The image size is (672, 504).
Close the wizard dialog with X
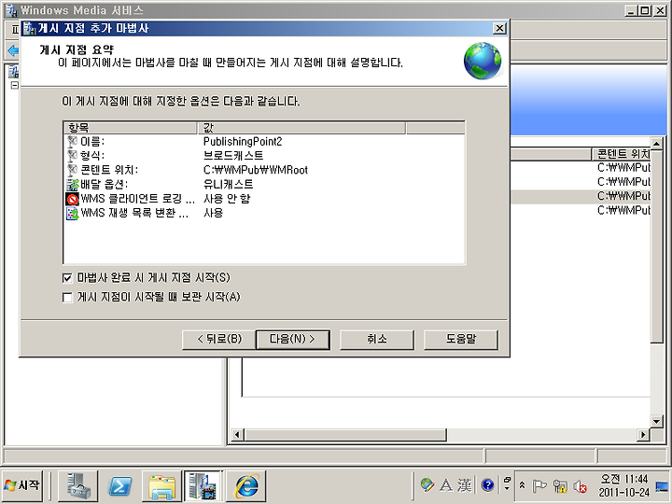(499, 28)
